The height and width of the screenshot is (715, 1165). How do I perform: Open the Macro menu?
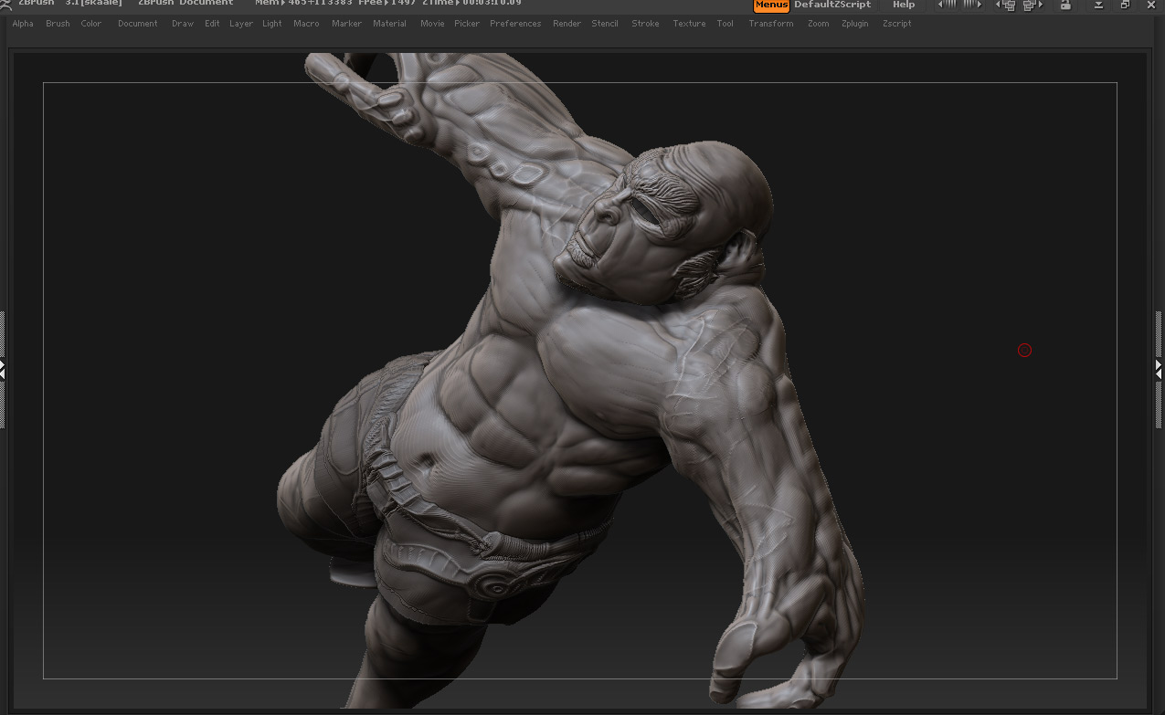306,24
